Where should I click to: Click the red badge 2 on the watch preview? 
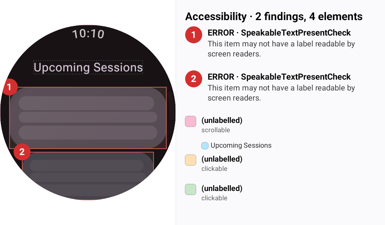(x=22, y=152)
